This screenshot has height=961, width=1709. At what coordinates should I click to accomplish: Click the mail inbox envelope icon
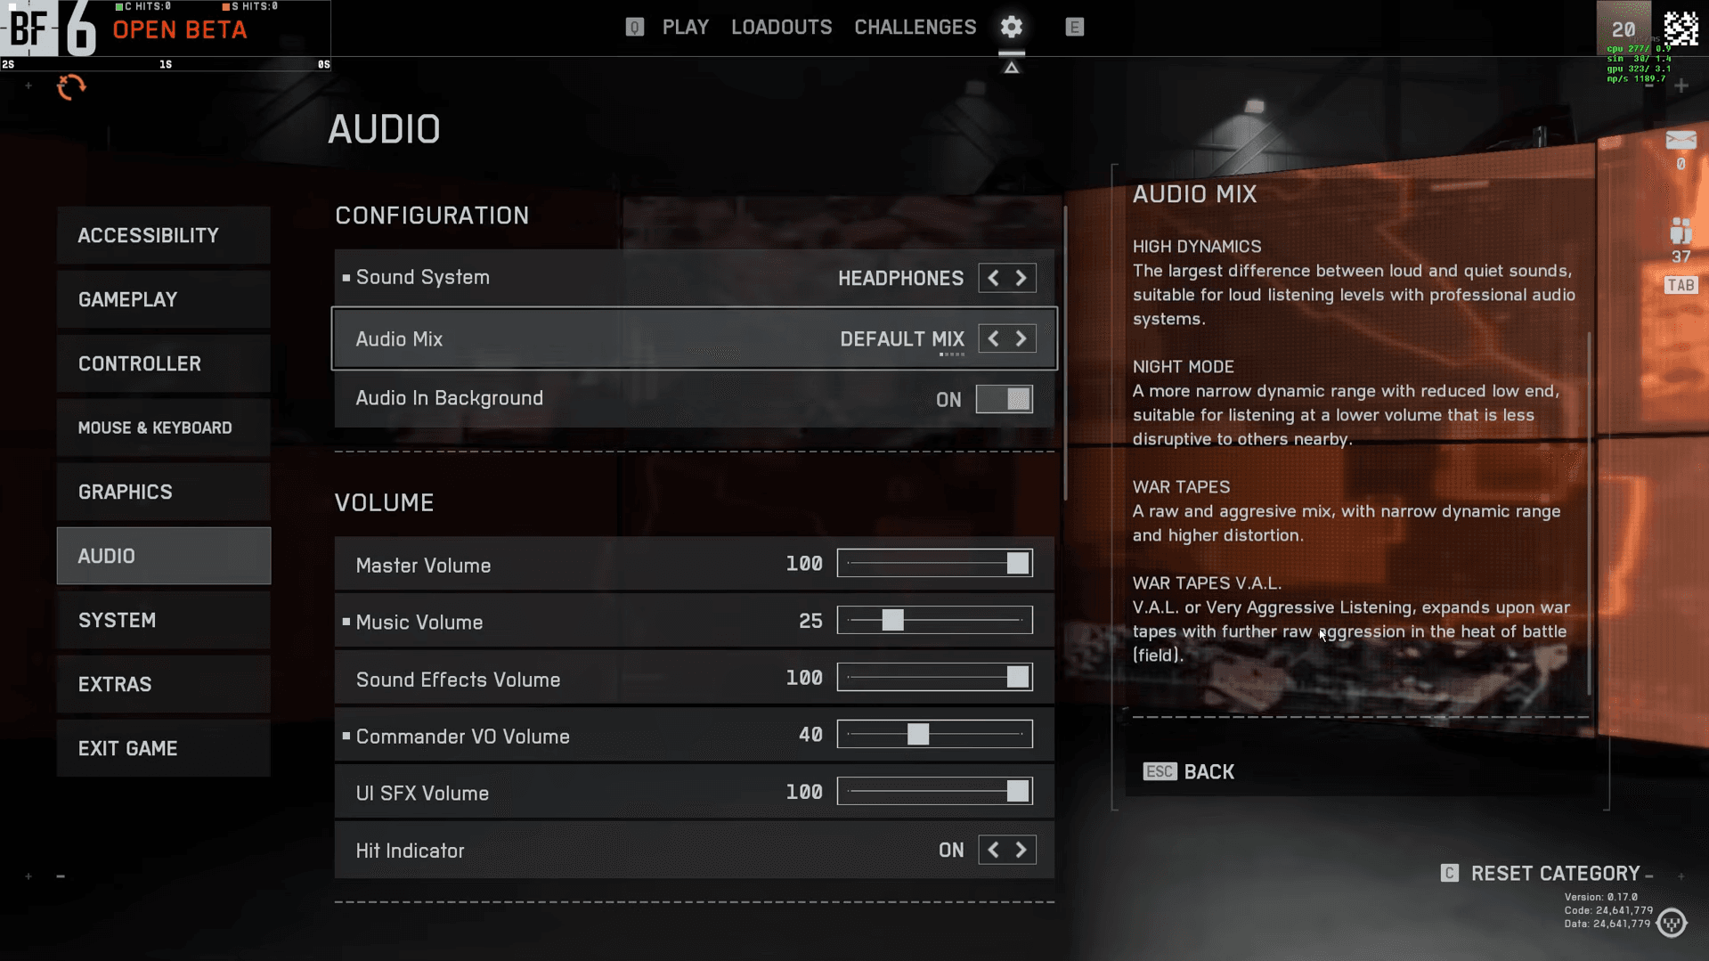tap(1681, 141)
